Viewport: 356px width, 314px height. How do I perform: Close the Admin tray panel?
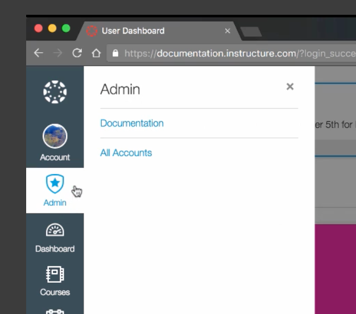click(290, 86)
